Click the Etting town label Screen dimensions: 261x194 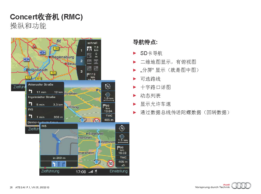[74, 107]
